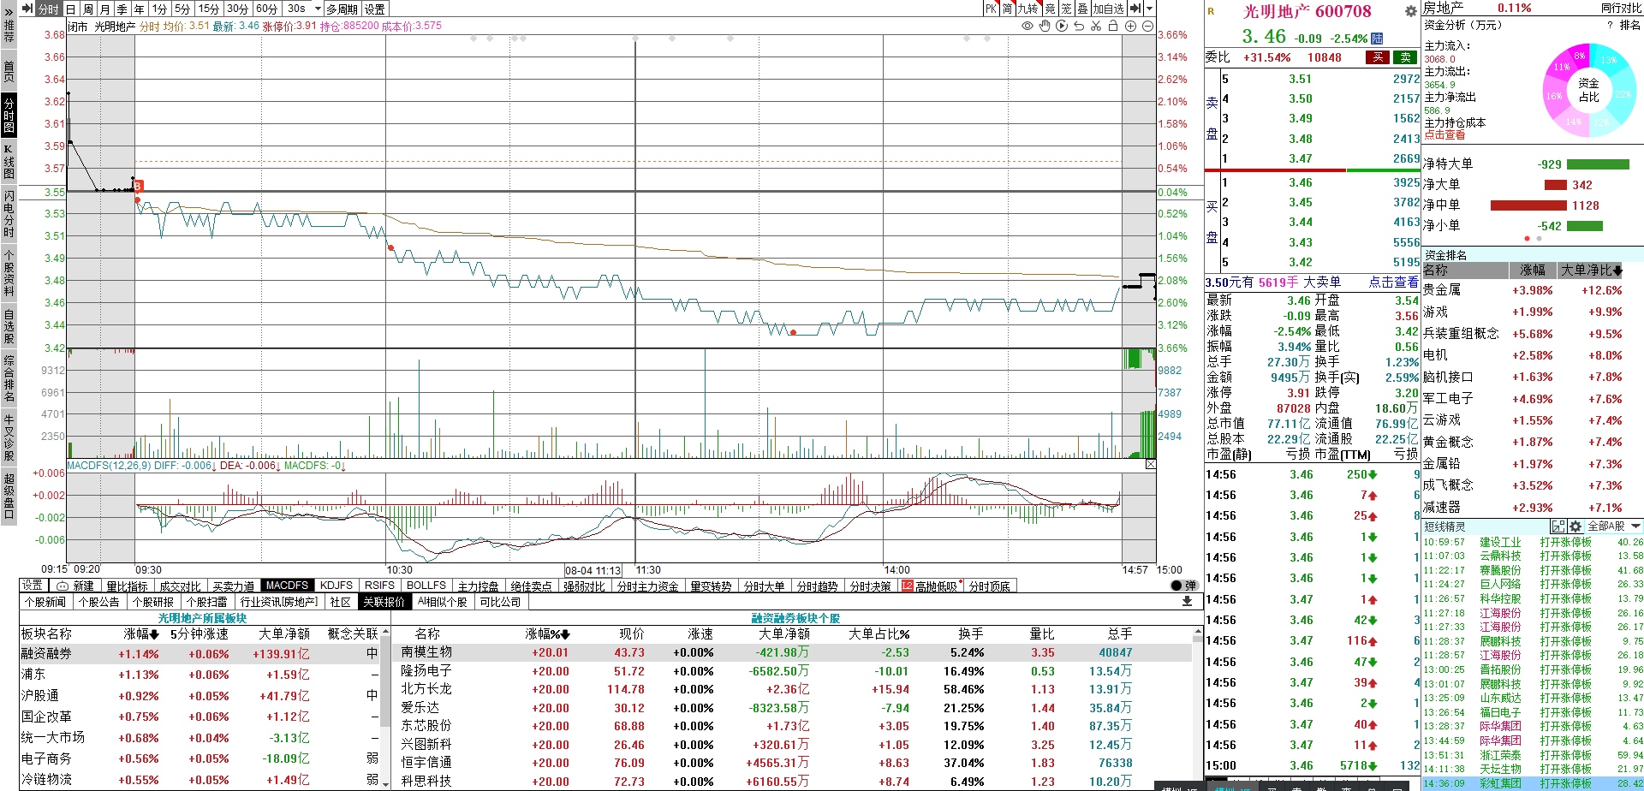This screenshot has width=1644, height=791.
Task: Close the MACD indicator panel X box
Action: (1150, 465)
